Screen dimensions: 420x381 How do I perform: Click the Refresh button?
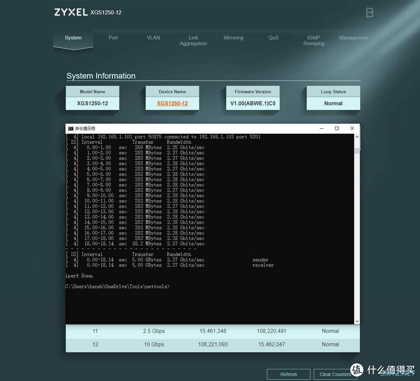point(288,374)
